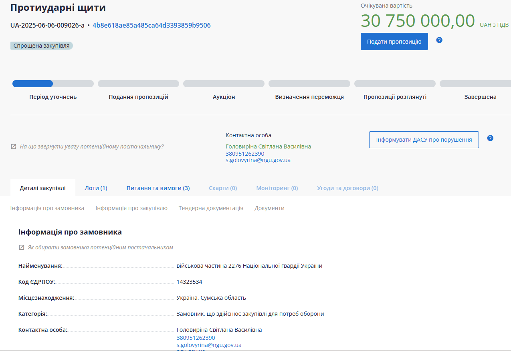
Task: Click help icon next to Подати пропозицію
Action: pos(439,40)
